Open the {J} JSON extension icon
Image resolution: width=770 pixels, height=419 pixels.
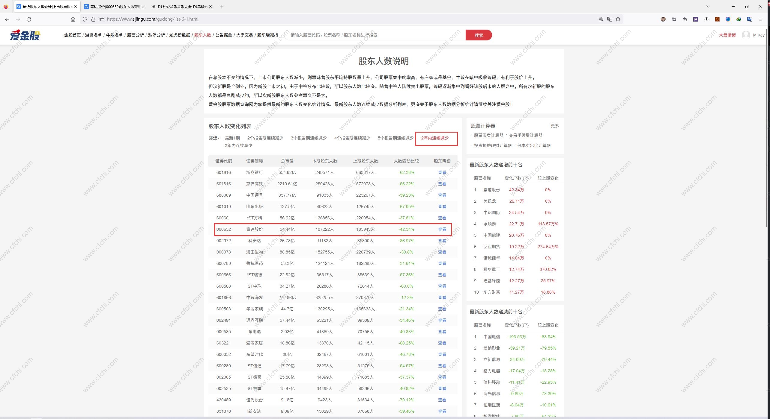706,19
